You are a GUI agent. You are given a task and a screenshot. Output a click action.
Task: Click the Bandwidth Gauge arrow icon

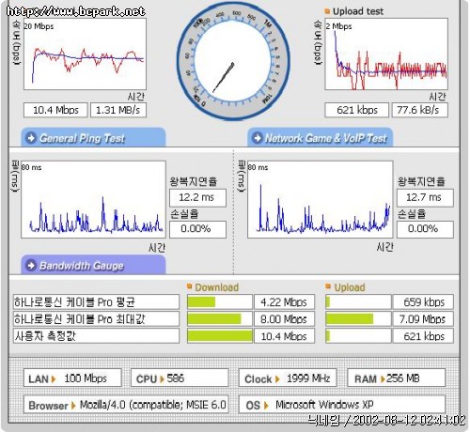point(31,265)
